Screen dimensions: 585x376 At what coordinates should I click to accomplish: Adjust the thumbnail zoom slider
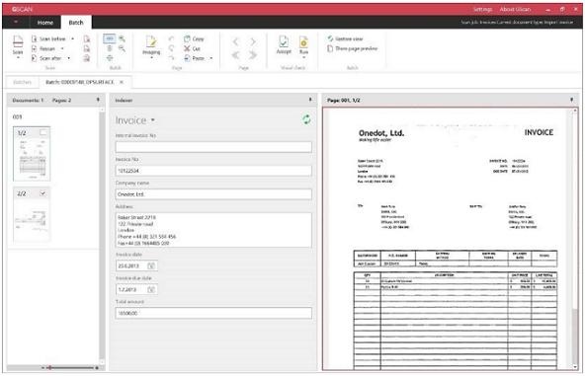coord(49,368)
